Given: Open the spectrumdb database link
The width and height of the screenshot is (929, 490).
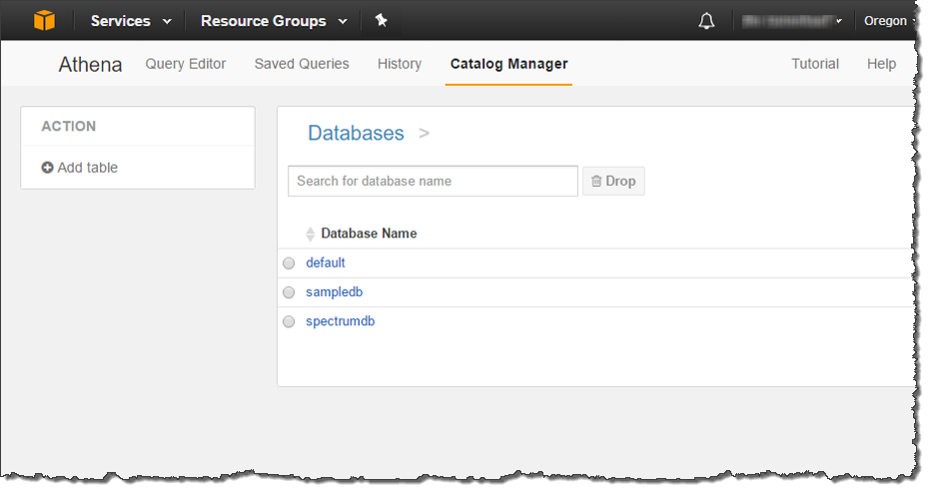Looking at the screenshot, I should pos(340,321).
